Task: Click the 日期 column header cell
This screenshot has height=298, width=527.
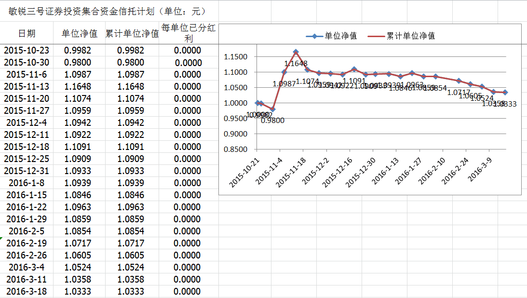Action: (x=27, y=34)
